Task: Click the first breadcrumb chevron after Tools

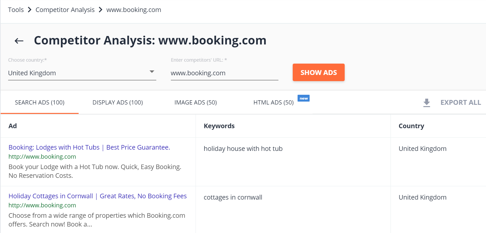Action: 30,10
